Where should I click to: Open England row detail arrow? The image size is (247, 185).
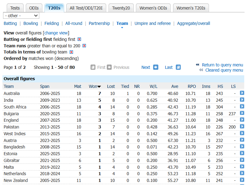(x=242, y=120)
